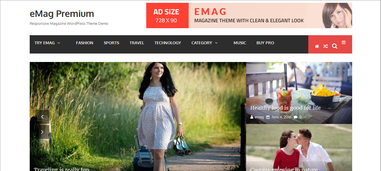Open the Fashion menu item
Viewport: 381px width, 171px height.
click(x=85, y=43)
